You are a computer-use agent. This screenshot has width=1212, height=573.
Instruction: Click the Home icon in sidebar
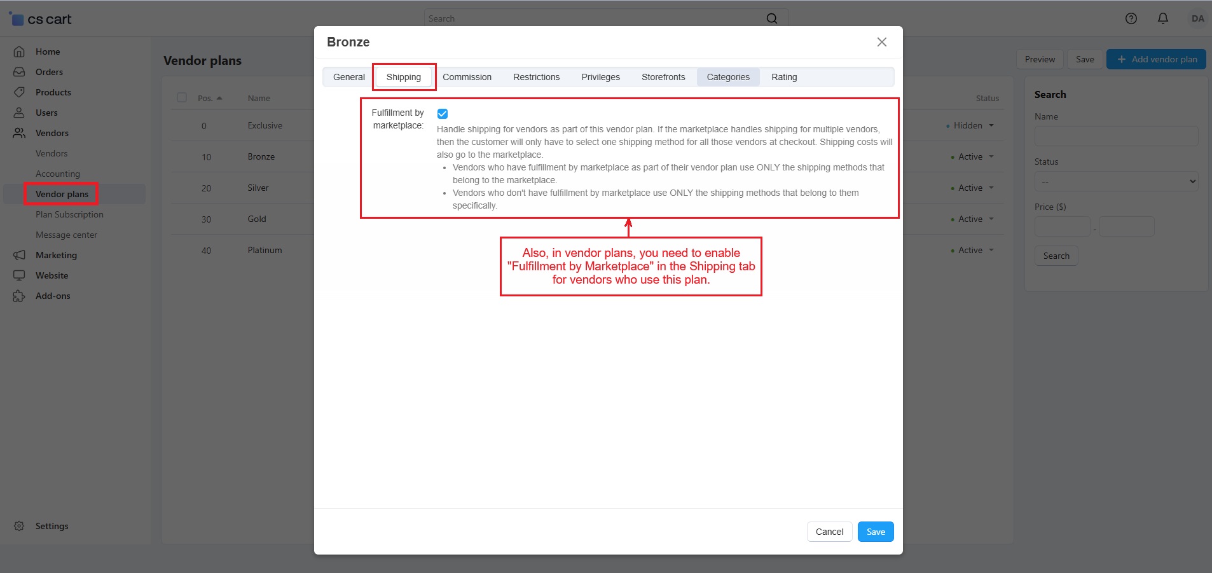(x=19, y=52)
